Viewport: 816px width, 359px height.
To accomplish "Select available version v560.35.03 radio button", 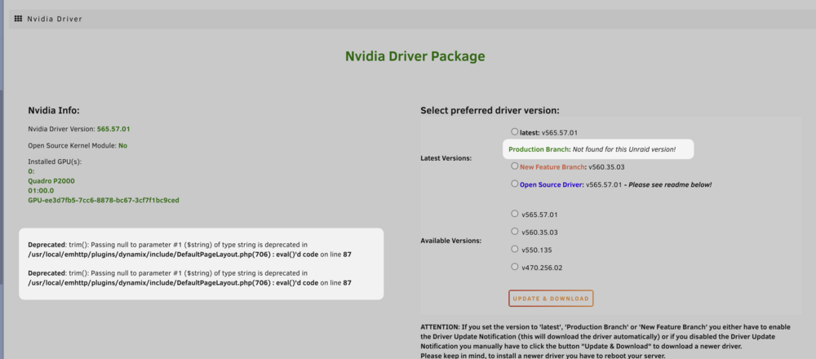I will click(x=515, y=231).
